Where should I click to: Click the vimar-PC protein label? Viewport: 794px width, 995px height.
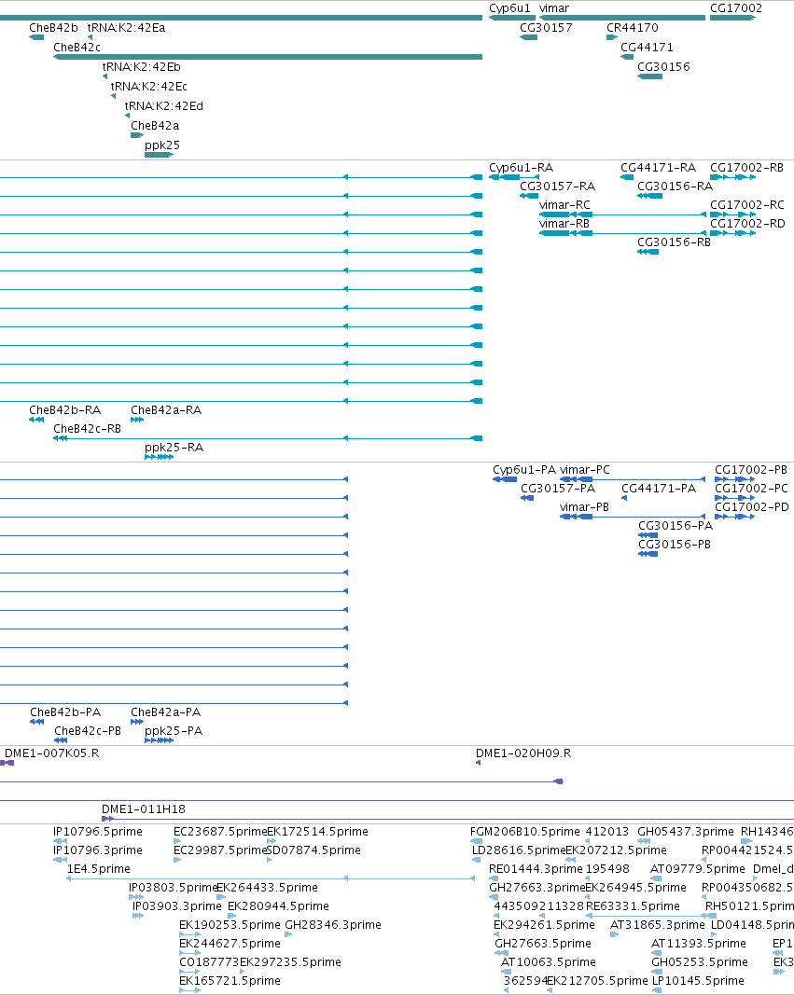click(585, 470)
